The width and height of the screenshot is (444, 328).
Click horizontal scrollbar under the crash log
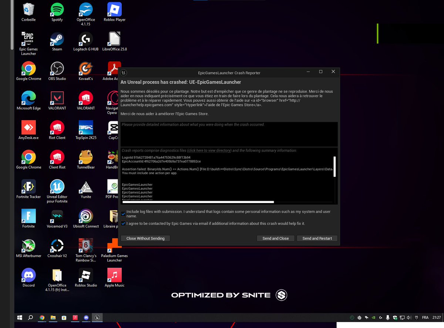click(198, 202)
